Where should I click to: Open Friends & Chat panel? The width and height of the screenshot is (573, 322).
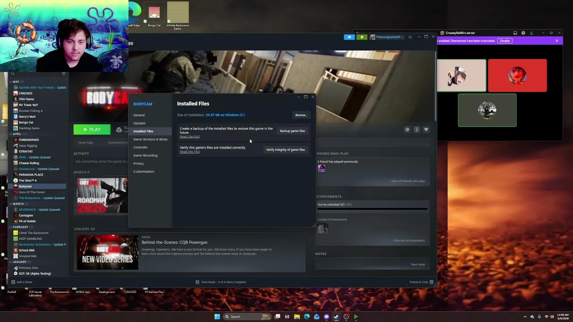pos(421,282)
